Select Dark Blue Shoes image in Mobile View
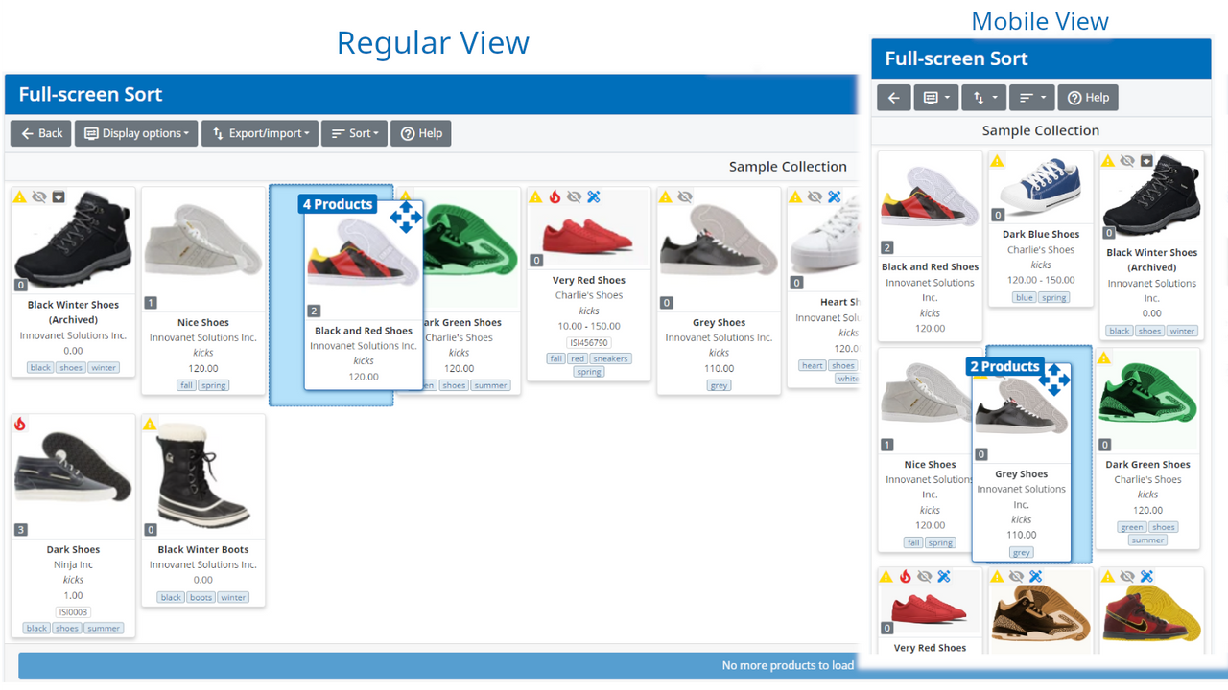 coord(1041,188)
